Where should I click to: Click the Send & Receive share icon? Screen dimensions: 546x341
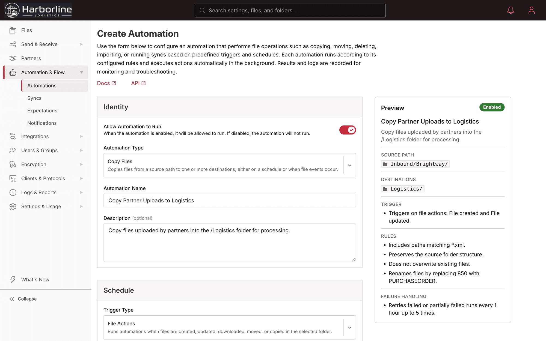tap(13, 44)
